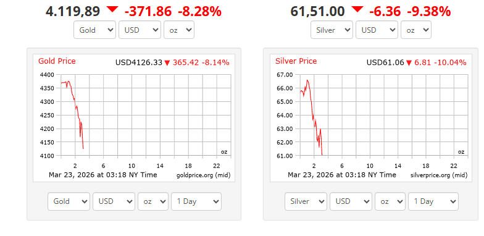This screenshot has height=236, width=484.
Task: Click the Silver Price chart title
Action: 296,61
